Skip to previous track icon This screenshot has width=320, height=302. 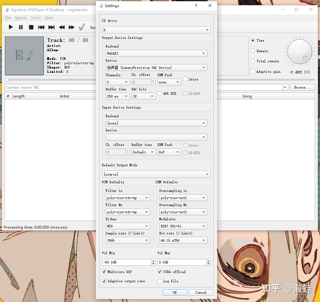pos(41,27)
